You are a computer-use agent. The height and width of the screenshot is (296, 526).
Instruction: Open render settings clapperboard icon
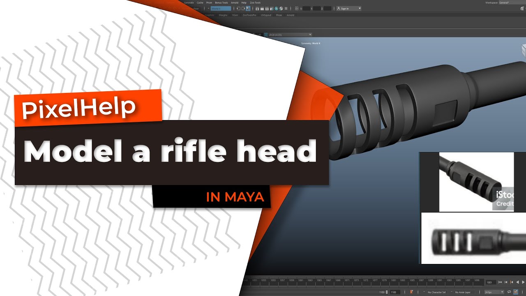tap(271, 9)
